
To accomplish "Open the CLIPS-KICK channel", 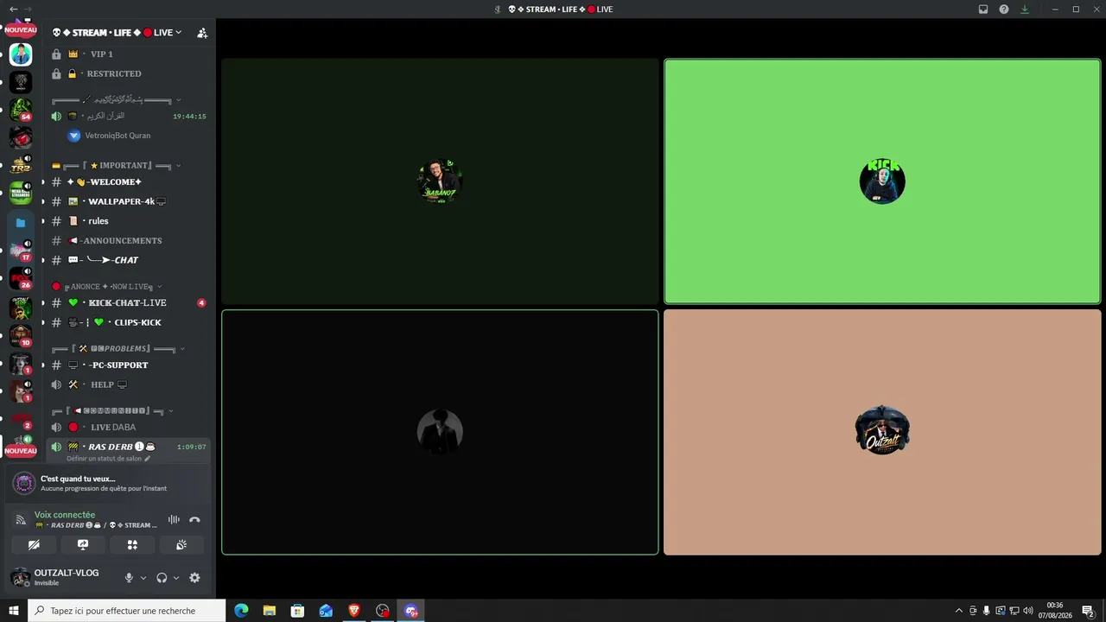I will pyautogui.click(x=128, y=322).
